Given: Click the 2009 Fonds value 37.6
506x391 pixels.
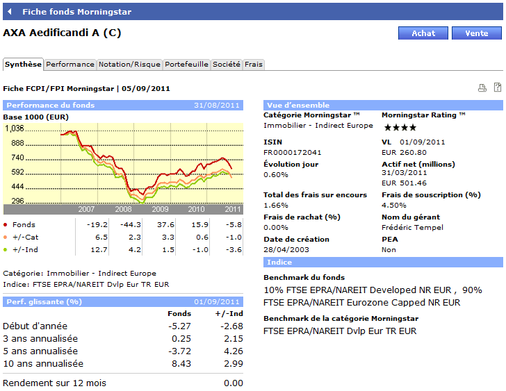Looking at the screenshot, I should coord(166,225).
